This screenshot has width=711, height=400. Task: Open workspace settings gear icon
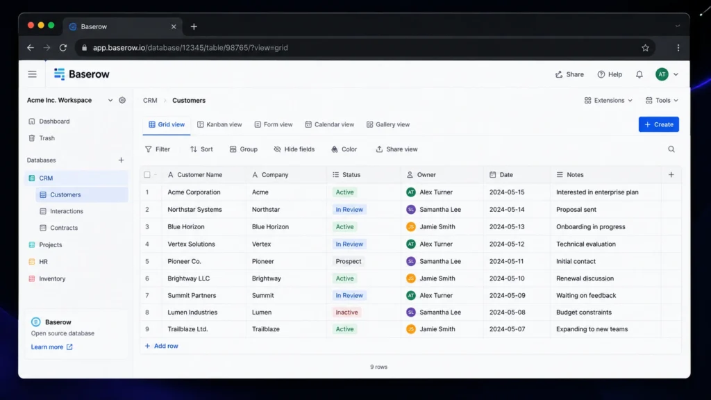tap(122, 100)
